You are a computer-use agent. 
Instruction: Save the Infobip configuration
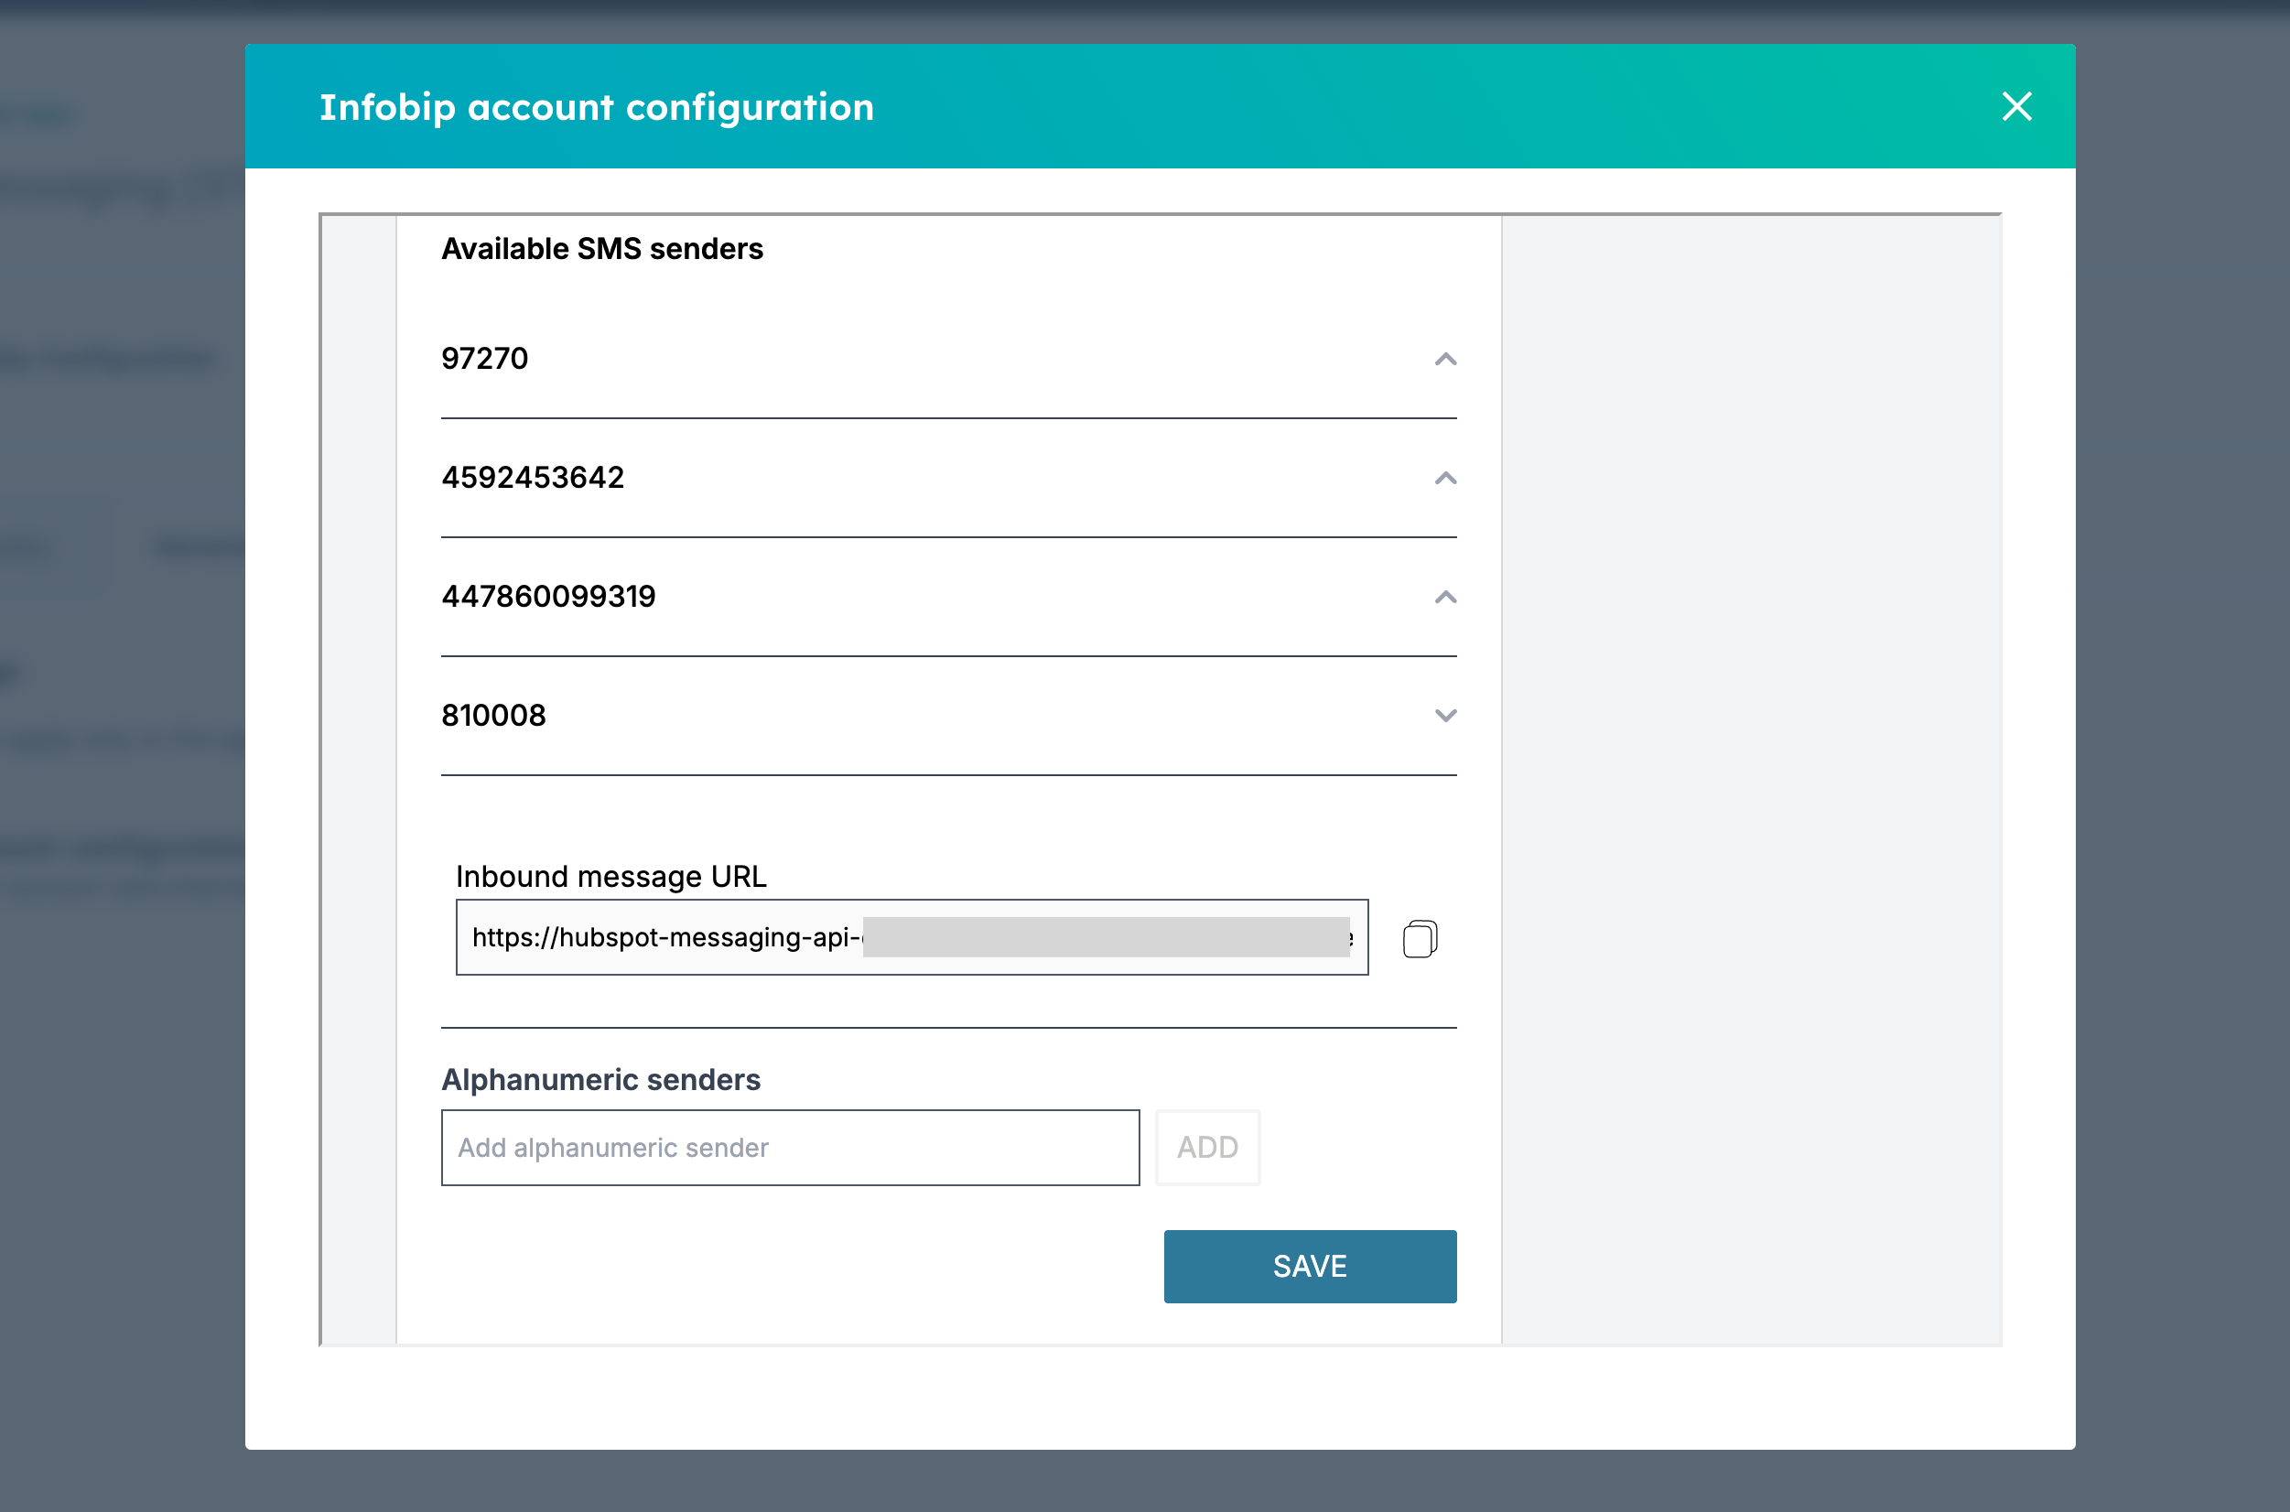pyautogui.click(x=1310, y=1266)
